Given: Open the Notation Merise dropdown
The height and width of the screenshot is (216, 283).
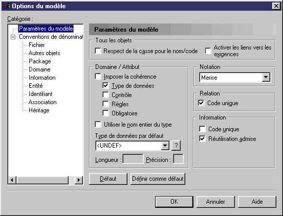Looking at the screenshot, I should (x=266, y=78).
